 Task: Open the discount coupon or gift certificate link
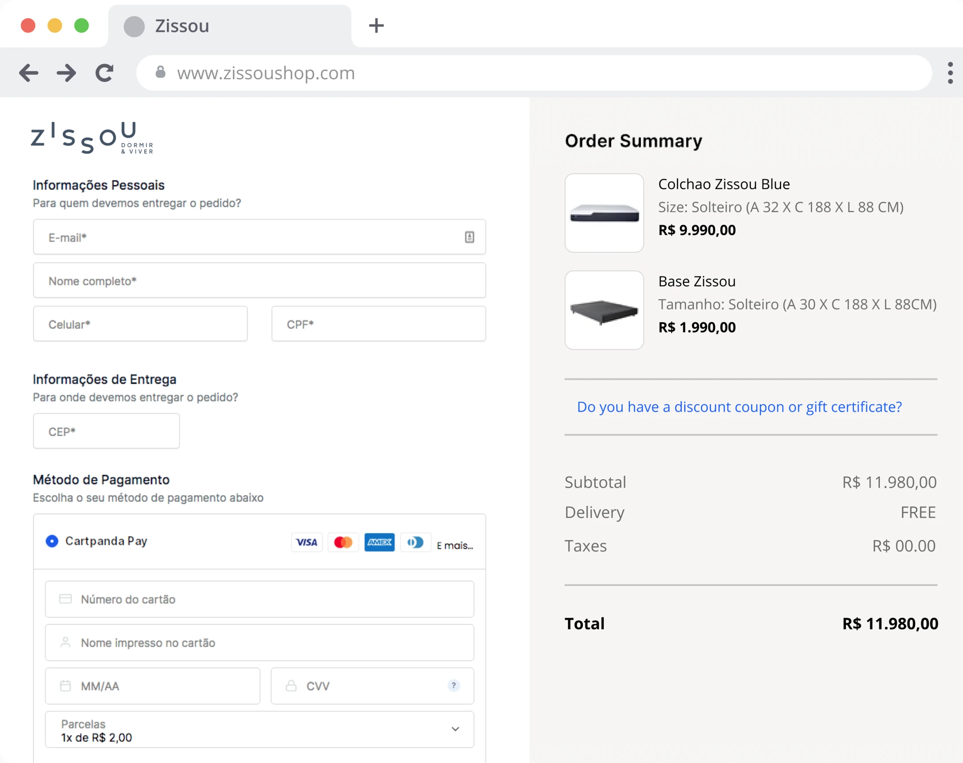739,407
